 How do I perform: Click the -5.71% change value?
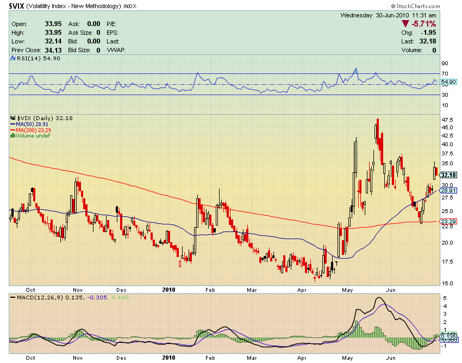click(424, 23)
